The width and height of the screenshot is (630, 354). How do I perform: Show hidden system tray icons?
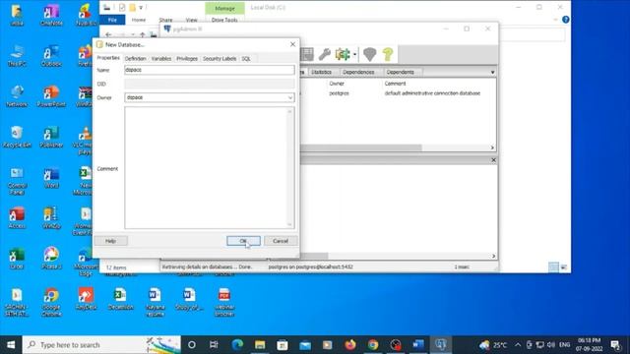[518, 345]
